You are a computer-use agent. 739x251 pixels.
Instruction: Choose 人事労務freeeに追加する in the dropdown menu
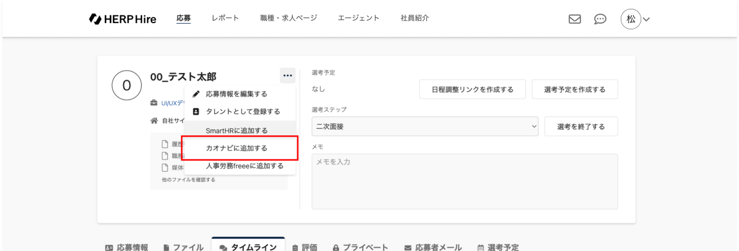[x=240, y=166]
